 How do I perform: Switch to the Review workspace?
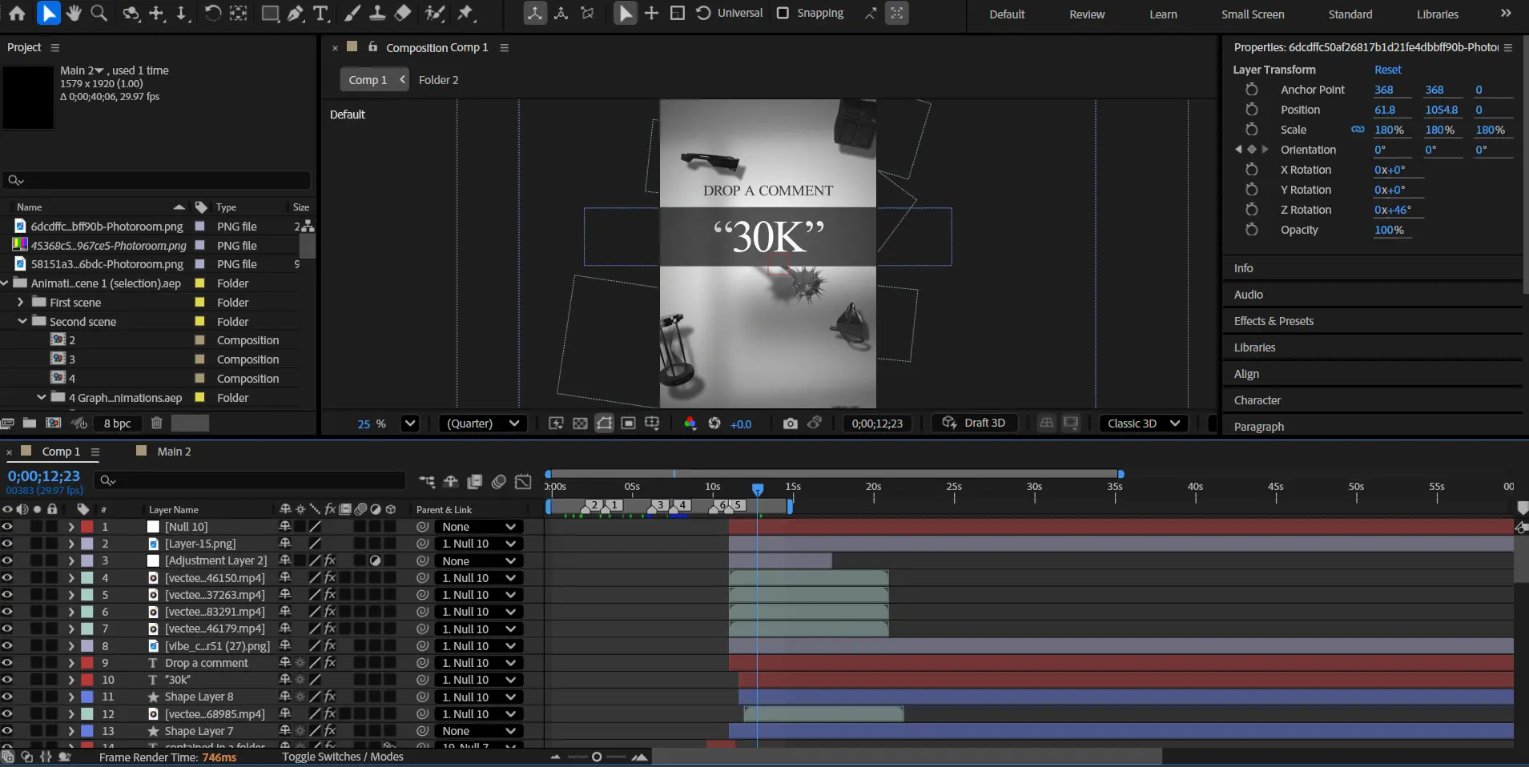click(x=1086, y=14)
